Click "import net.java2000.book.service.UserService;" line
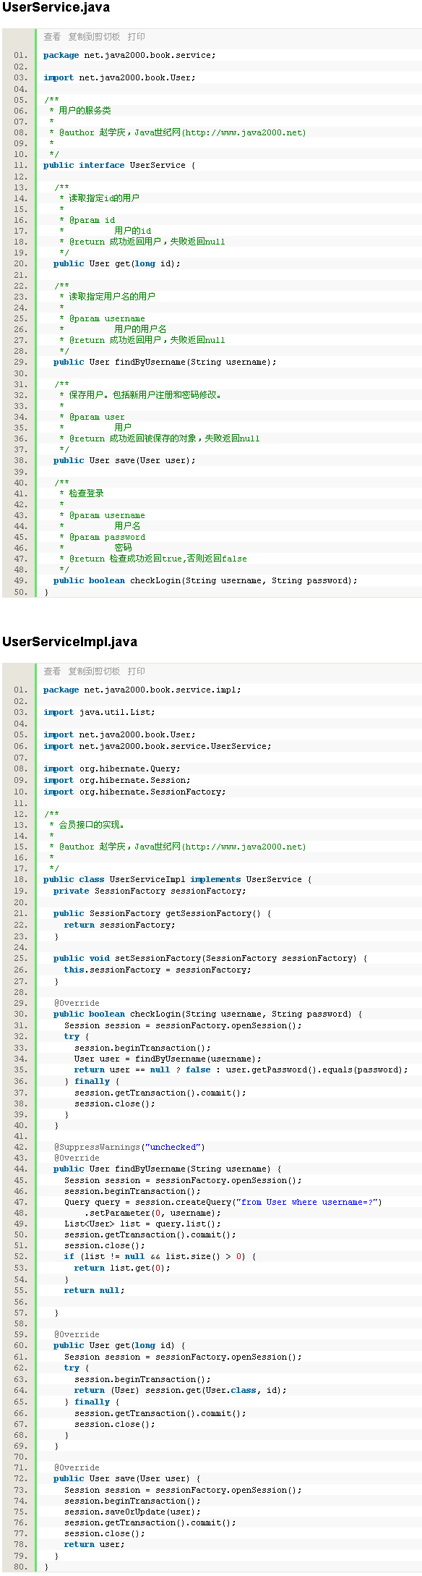 [x=158, y=746]
